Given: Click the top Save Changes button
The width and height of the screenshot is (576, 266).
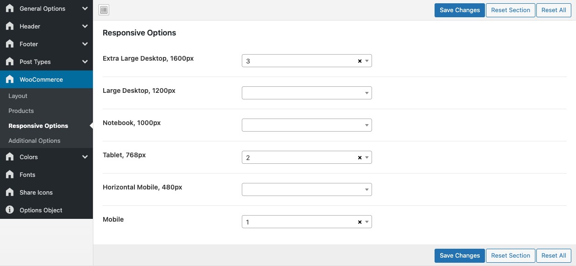Looking at the screenshot, I should pos(459,10).
